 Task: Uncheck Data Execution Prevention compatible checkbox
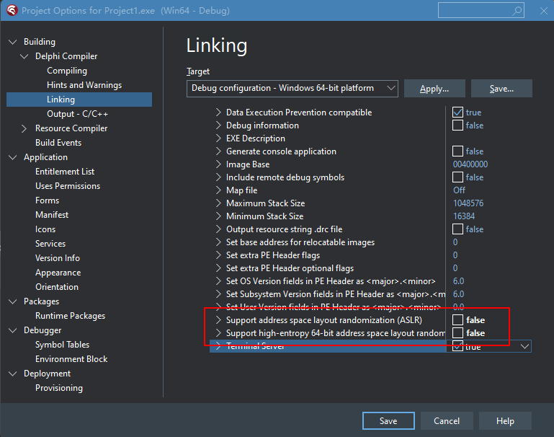pos(457,112)
